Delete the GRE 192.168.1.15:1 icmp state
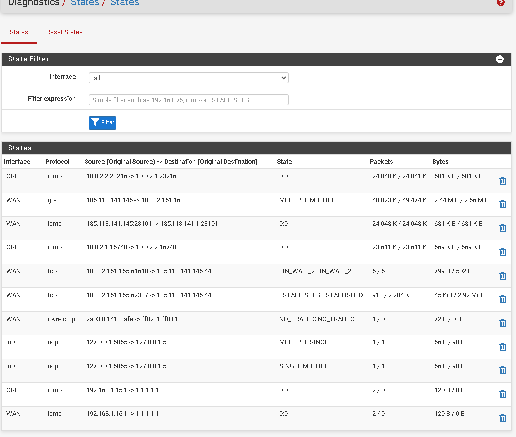This screenshot has width=516, height=437. 502,395
